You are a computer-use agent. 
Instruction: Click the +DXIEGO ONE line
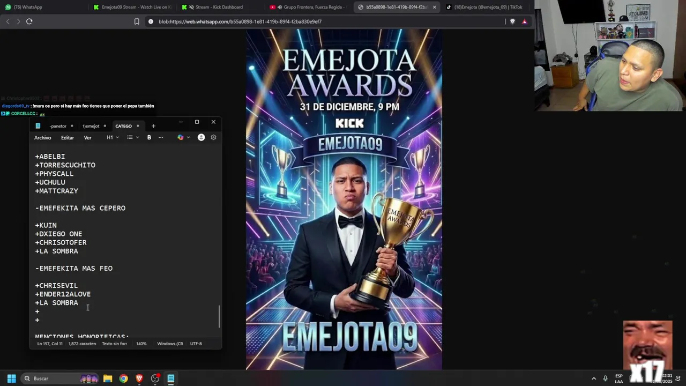coord(59,234)
